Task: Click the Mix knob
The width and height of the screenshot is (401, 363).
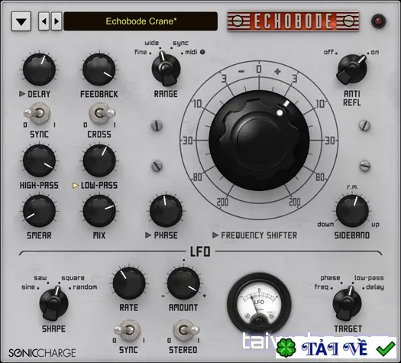Action: point(99,211)
